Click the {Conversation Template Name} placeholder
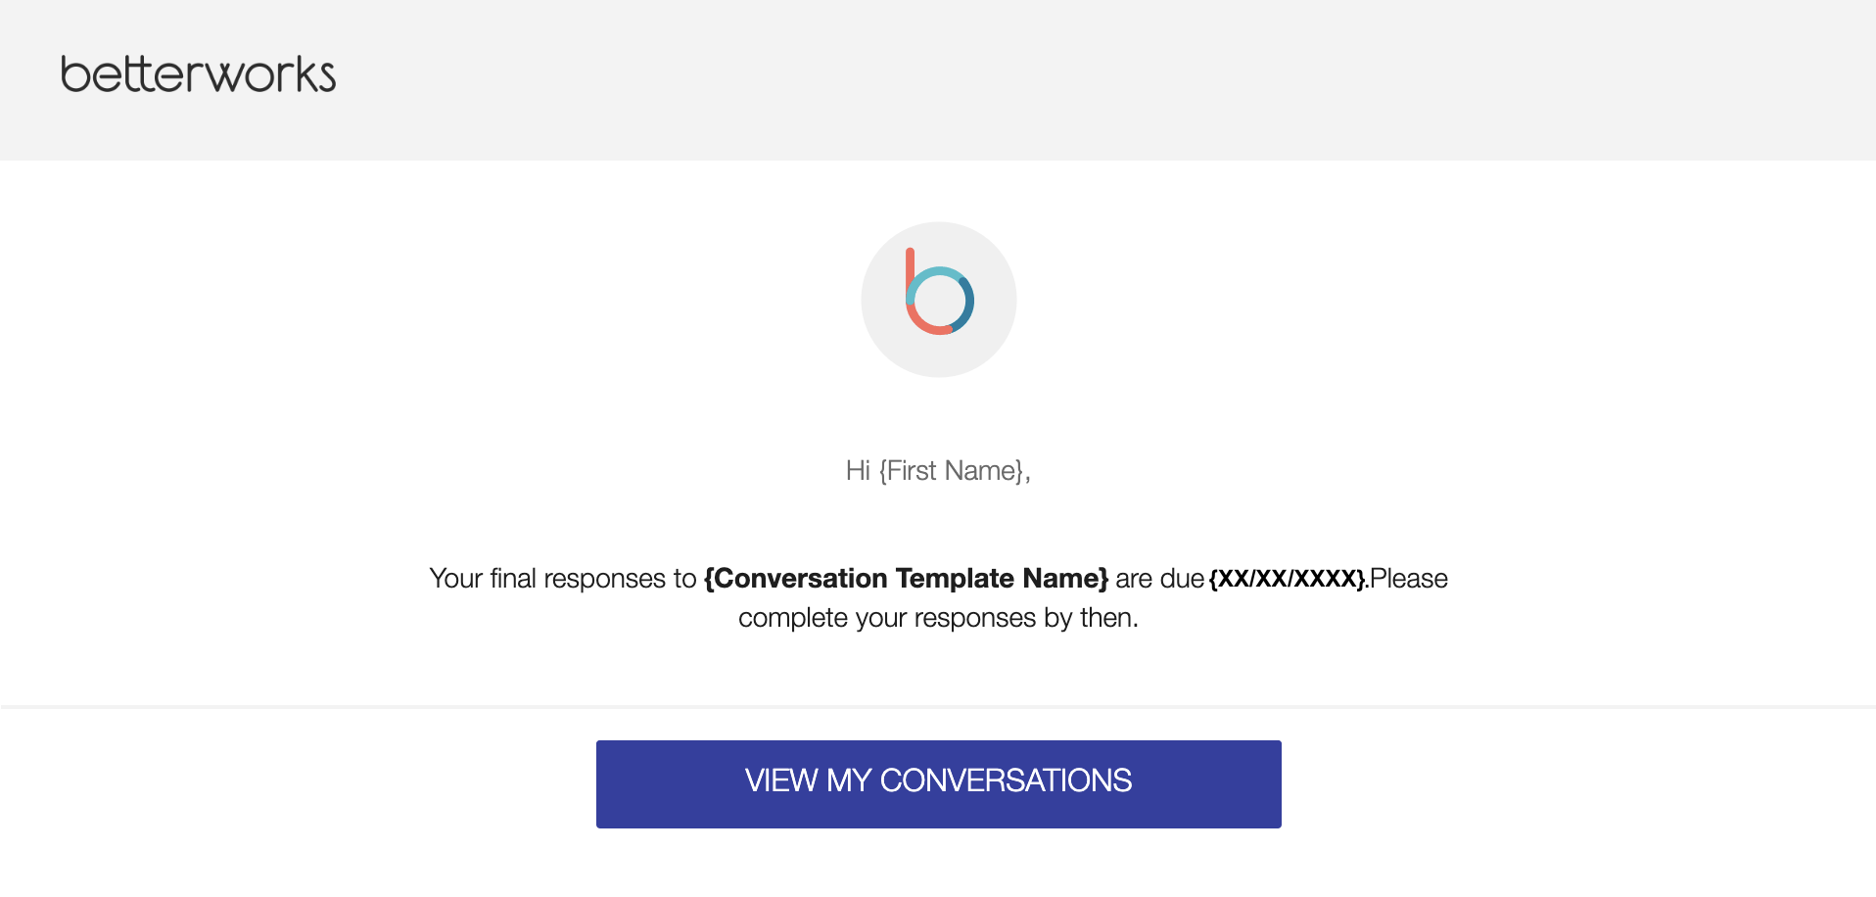 tap(906, 579)
